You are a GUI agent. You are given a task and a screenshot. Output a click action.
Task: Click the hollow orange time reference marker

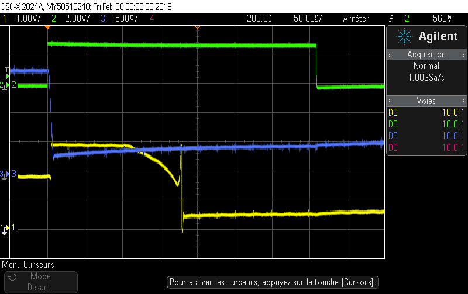click(x=197, y=27)
